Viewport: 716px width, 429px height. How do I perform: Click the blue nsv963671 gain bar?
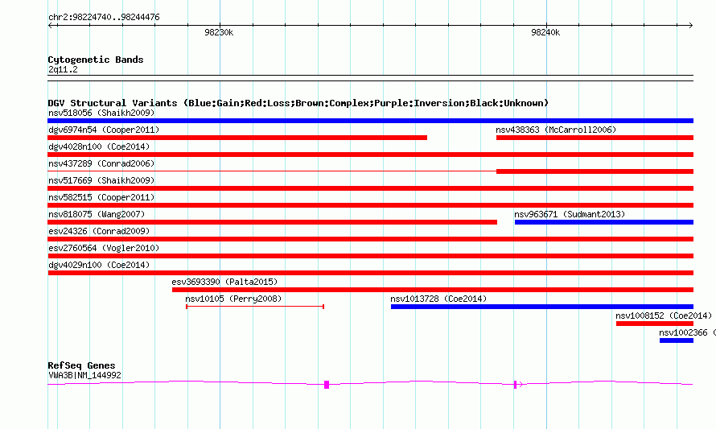tap(603, 222)
